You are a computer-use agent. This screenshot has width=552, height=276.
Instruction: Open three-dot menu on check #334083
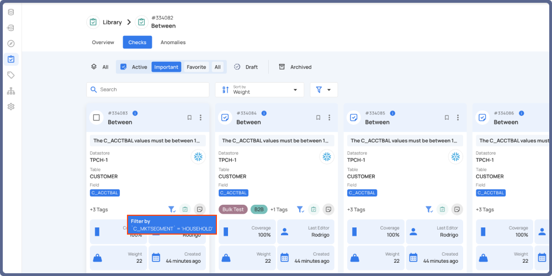point(200,118)
